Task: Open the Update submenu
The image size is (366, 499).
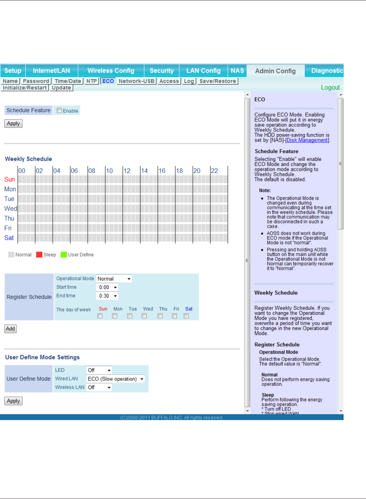Action: click(x=61, y=88)
